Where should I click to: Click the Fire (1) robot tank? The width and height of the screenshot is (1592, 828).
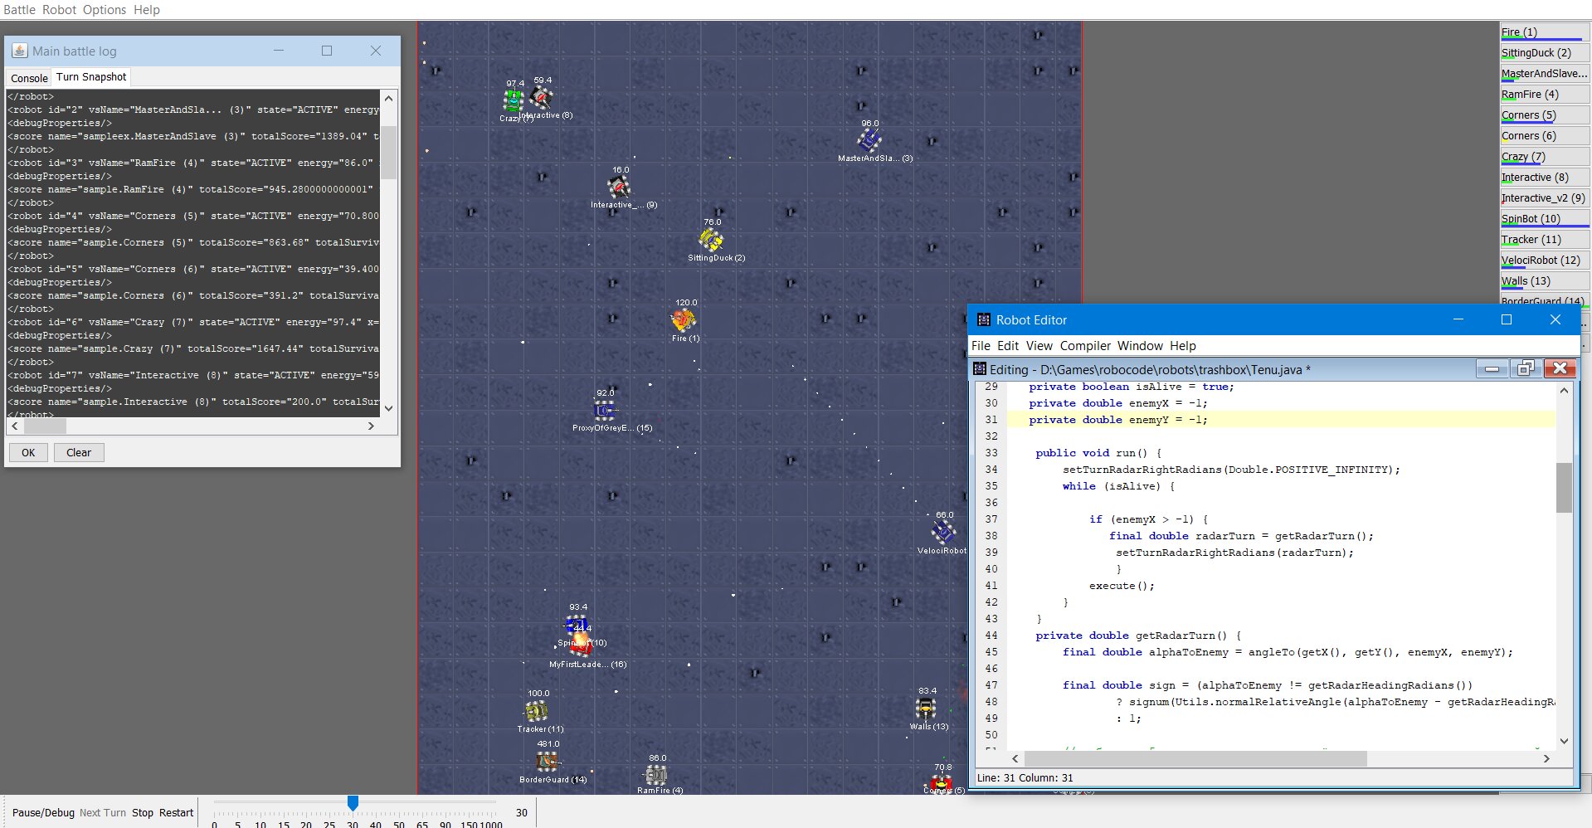pyautogui.click(x=683, y=319)
